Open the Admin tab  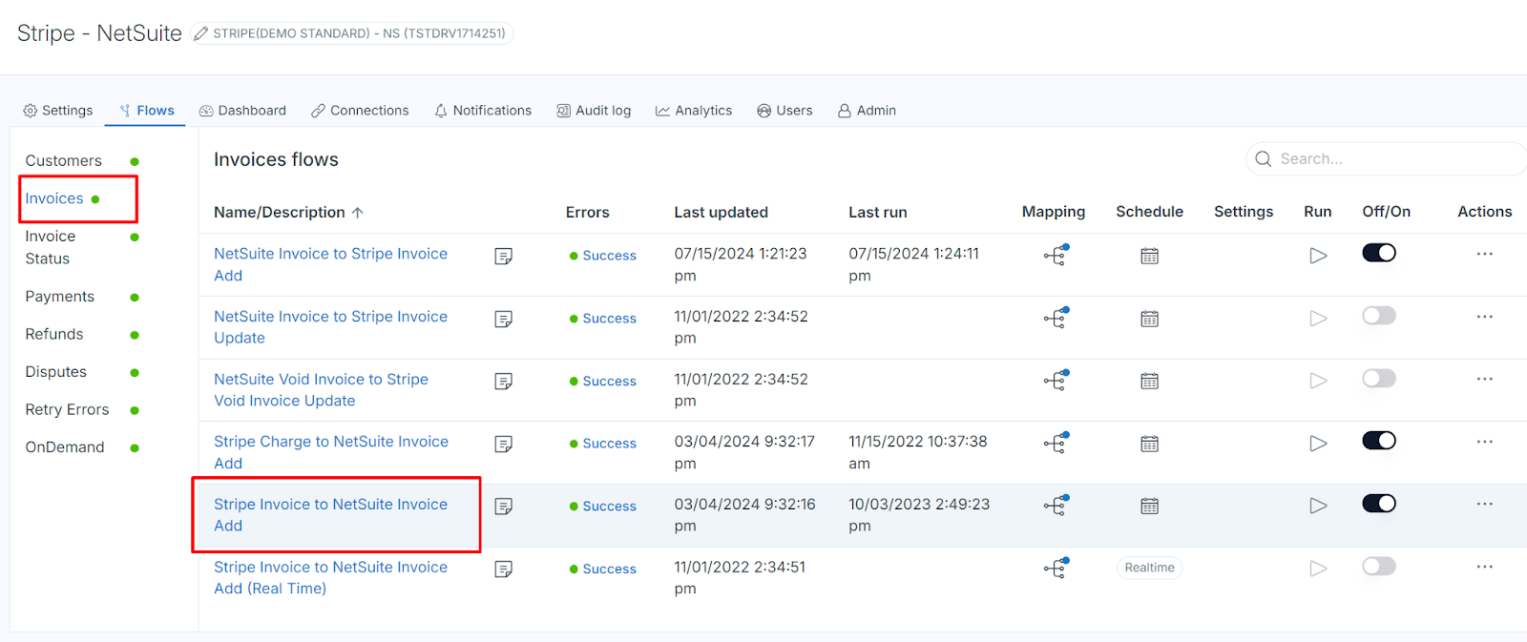pyautogui.click(x=867, y=111)
